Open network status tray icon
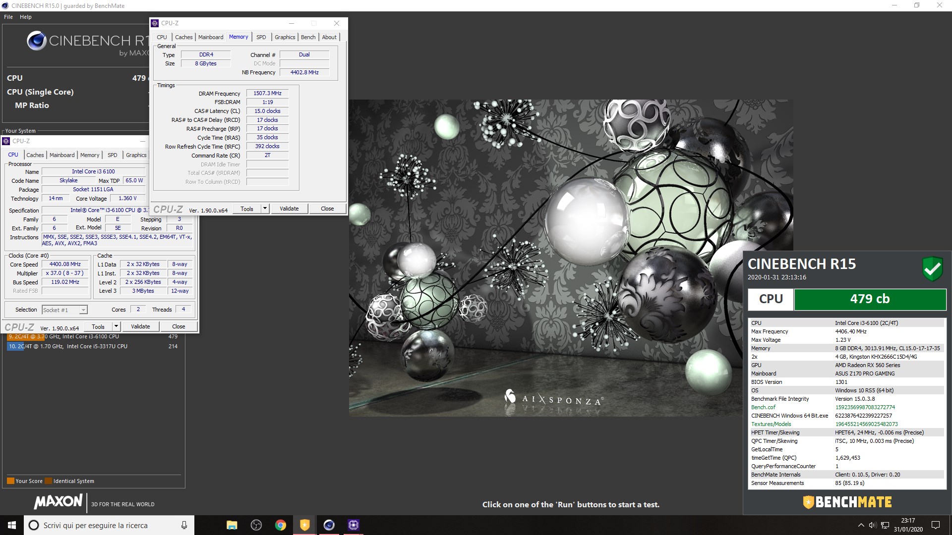The height and width of the screenshot is (535, 952). pyautogui.click(x=885, y=525)
